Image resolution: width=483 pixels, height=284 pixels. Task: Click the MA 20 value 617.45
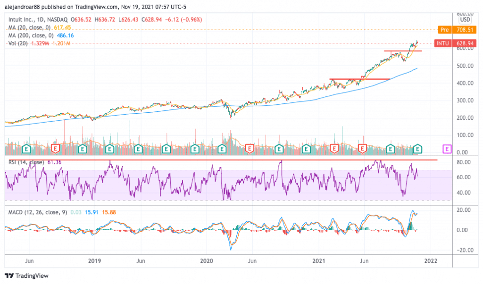(x=62, y=27)
